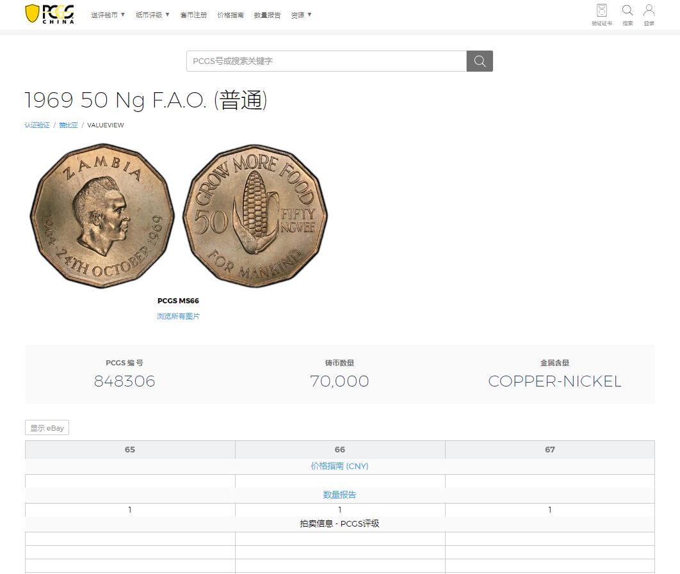Click the population count under grade 67
680x574 pixels.
(550, 510)
